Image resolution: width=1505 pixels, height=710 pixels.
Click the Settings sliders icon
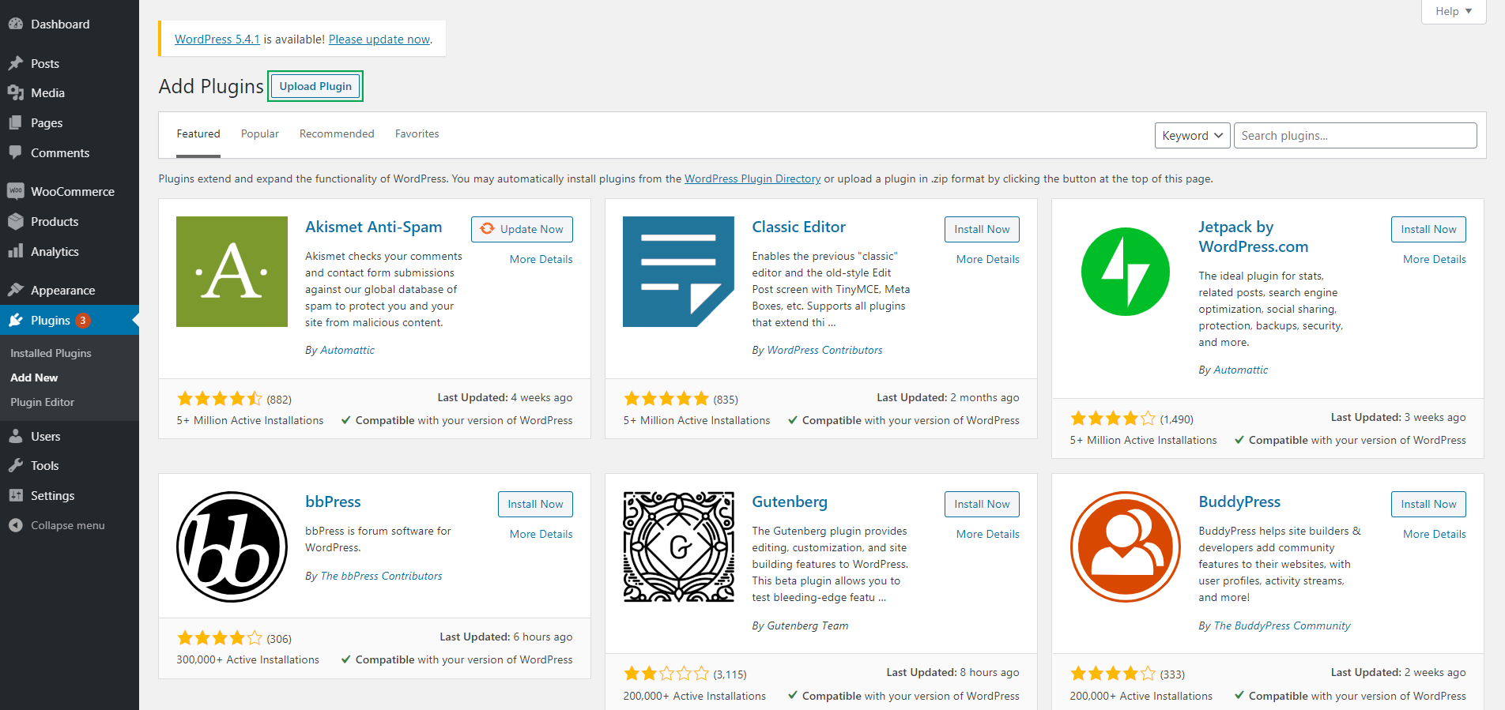pos(16,495)
